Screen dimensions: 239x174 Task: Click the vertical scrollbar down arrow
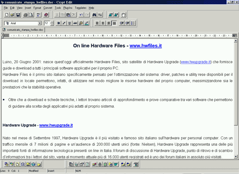(x=236, y=156)
